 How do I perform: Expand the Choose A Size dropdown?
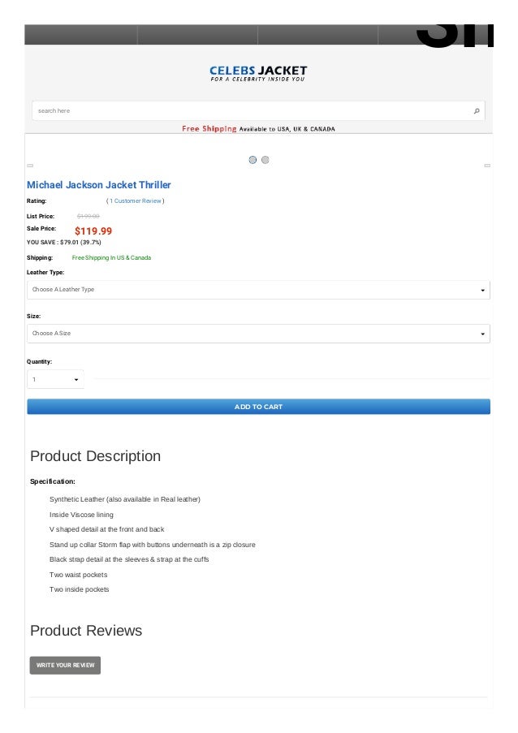pos(258,334)
